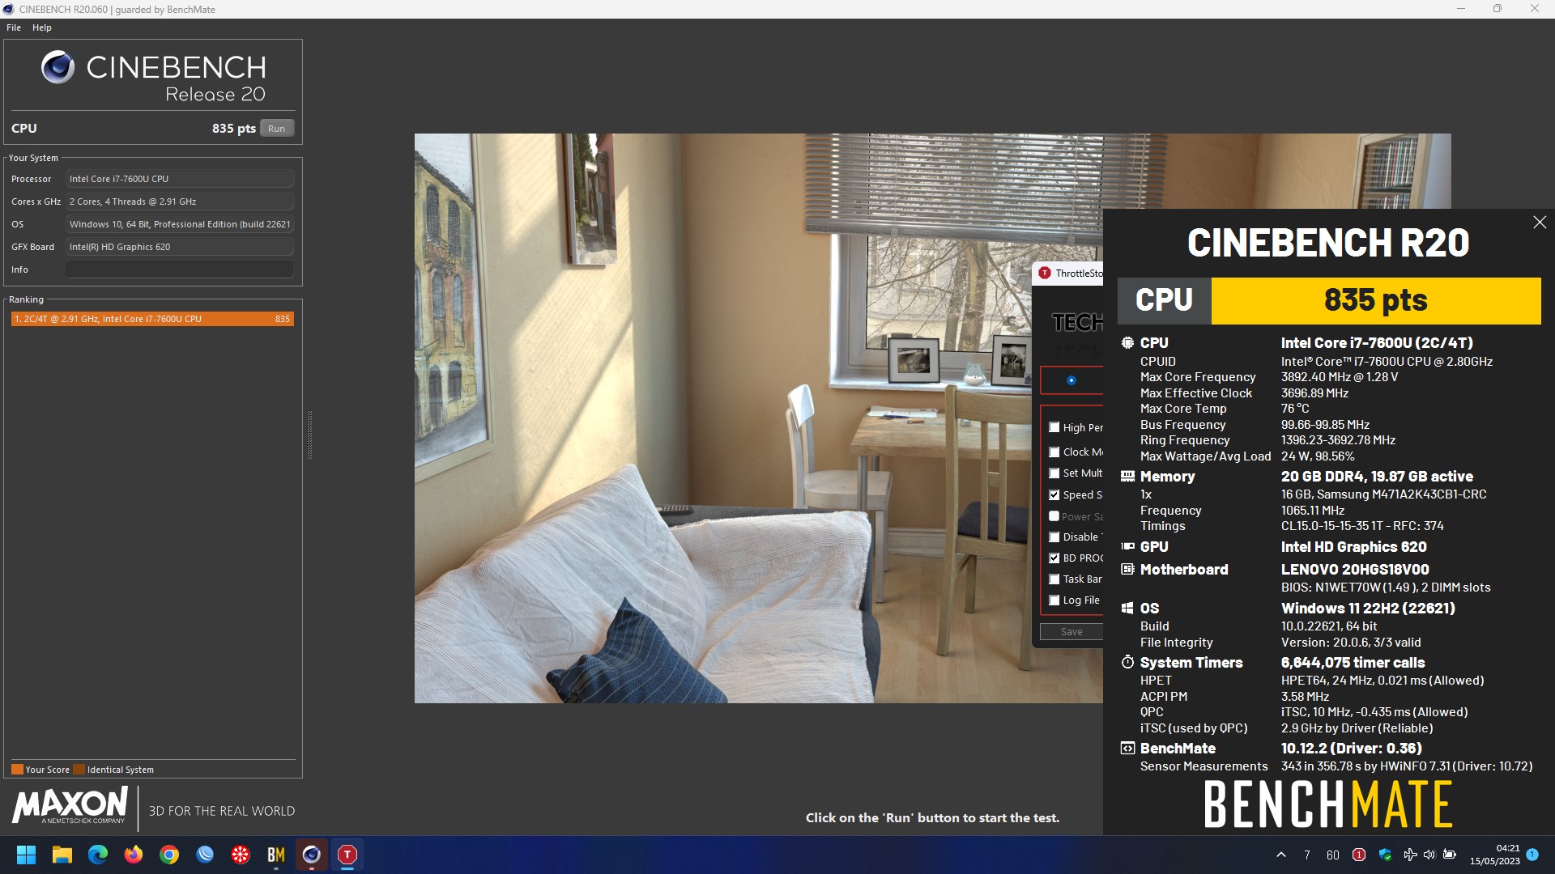Click the GFX Board Intel HD Graphics 620 field
This screenshot has width=1555, height=874.
[180, 247]
